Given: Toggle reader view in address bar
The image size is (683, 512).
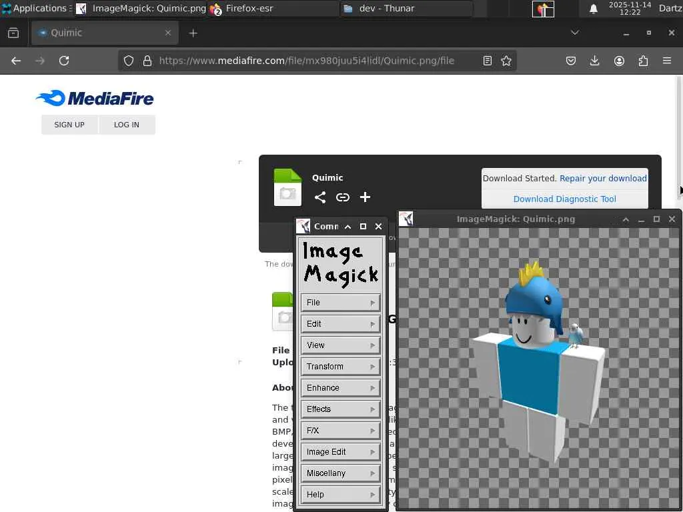Looking at the screenshot, I should 488,61.
